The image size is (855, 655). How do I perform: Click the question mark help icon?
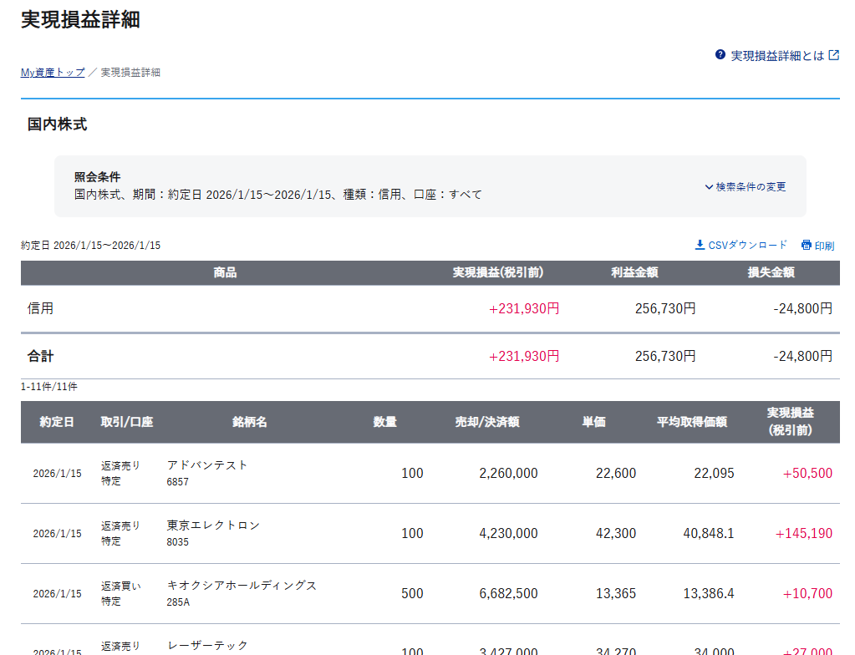(720, 55)
